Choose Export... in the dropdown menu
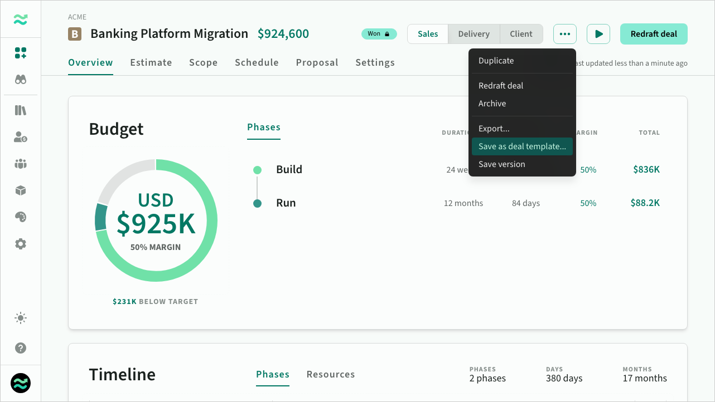Image resolution: width=715 pixels, height=402 pixels. click(x=522, y=129)
